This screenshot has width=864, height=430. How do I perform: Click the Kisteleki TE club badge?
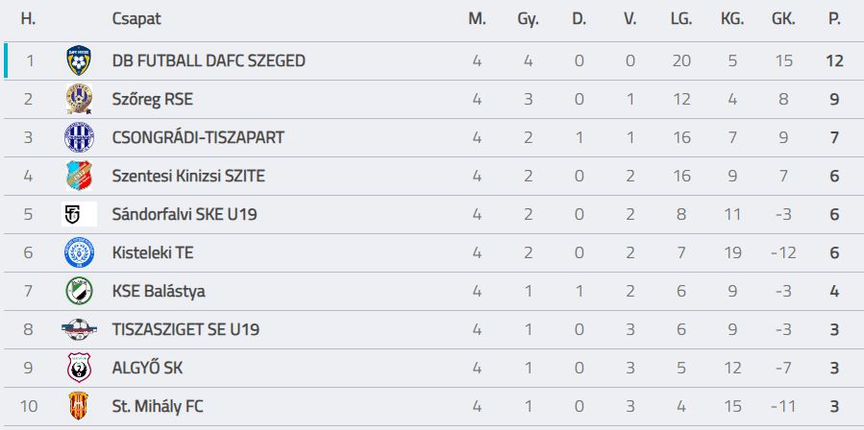coord(79,252)
